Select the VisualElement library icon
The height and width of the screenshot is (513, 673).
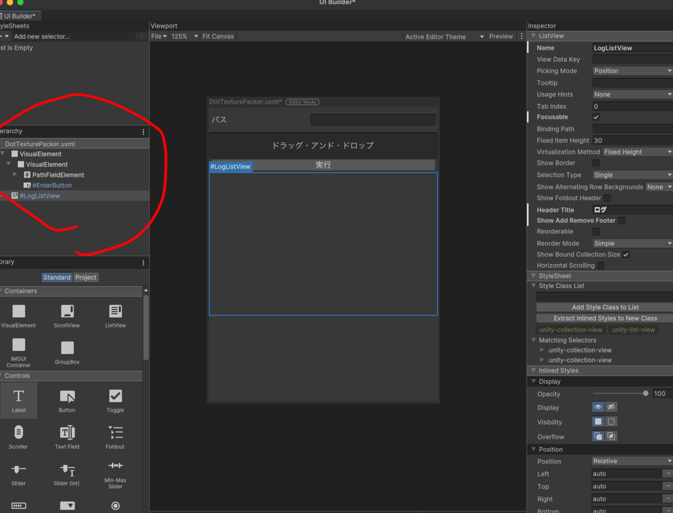pos(19,311)
